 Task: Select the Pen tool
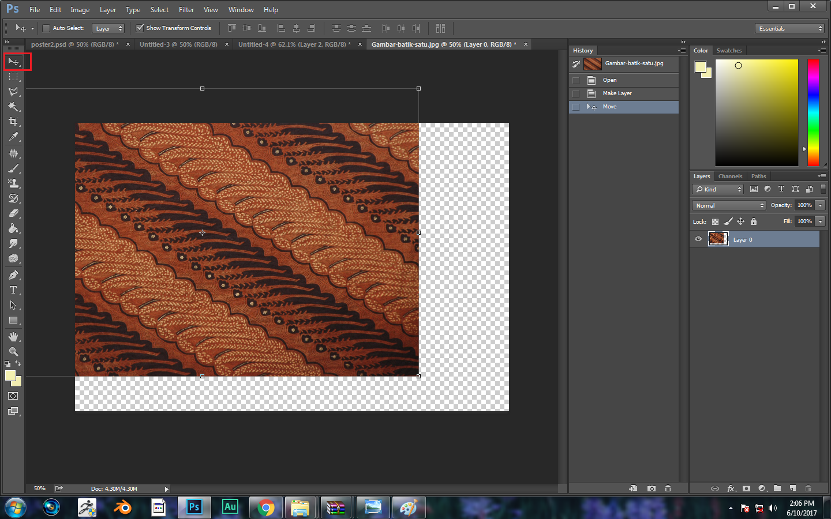coord(13,275)
